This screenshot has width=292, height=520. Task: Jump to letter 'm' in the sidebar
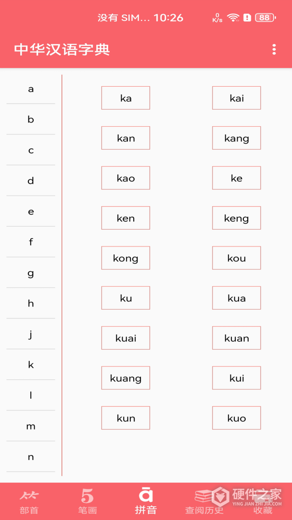31,426
